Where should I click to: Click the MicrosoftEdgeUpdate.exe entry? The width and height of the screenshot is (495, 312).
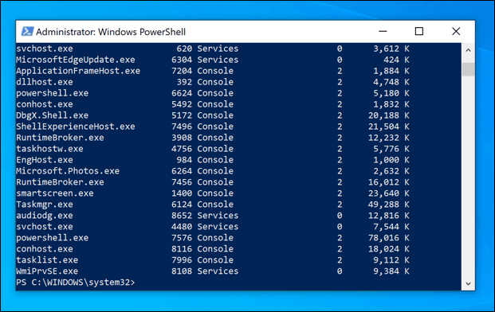pyautogui.click(x=76, y=60)
